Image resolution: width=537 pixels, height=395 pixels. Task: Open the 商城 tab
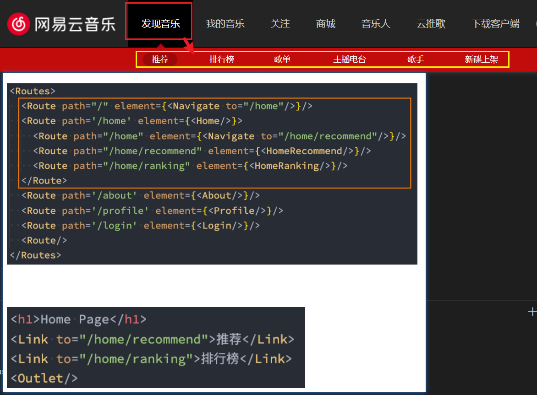click(x=326, y=24)
